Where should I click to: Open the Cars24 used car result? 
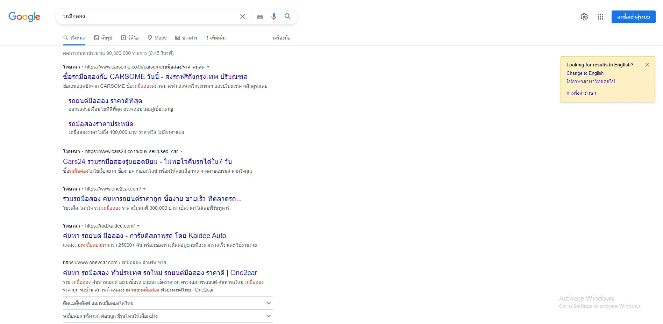click(147, 161)
